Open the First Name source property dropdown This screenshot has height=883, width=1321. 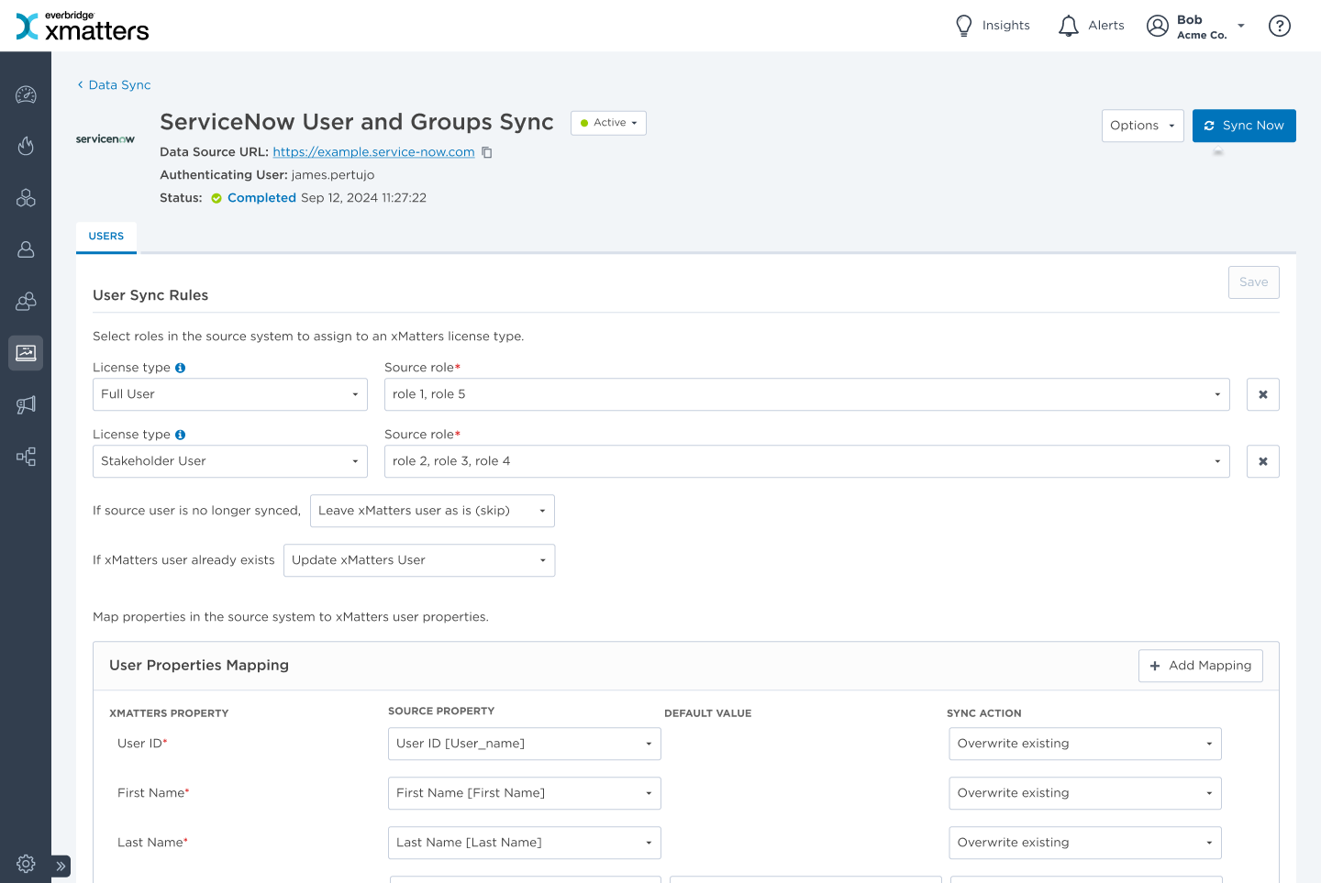[x=525, y=793]
